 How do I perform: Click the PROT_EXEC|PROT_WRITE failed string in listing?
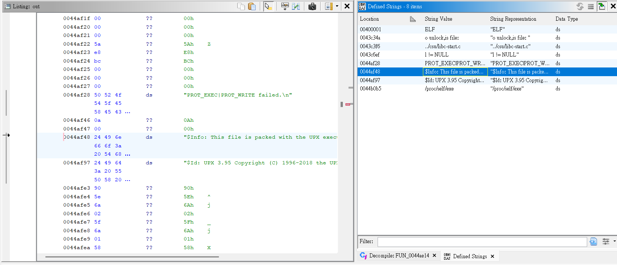(238, 95)
